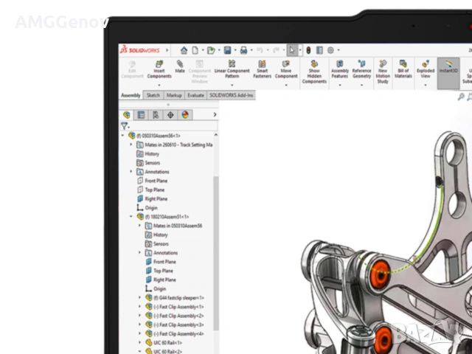Switch to the Evaluate tab
Screen dimensions: 472x354
[195, 95]
